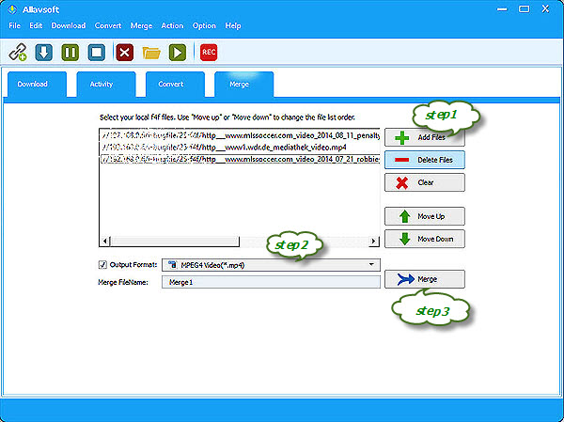Screen dimensions: 564x422
Task: Select the mlssoccer 2014_07_21_robbie file row
Action: [x=240, y=159]
